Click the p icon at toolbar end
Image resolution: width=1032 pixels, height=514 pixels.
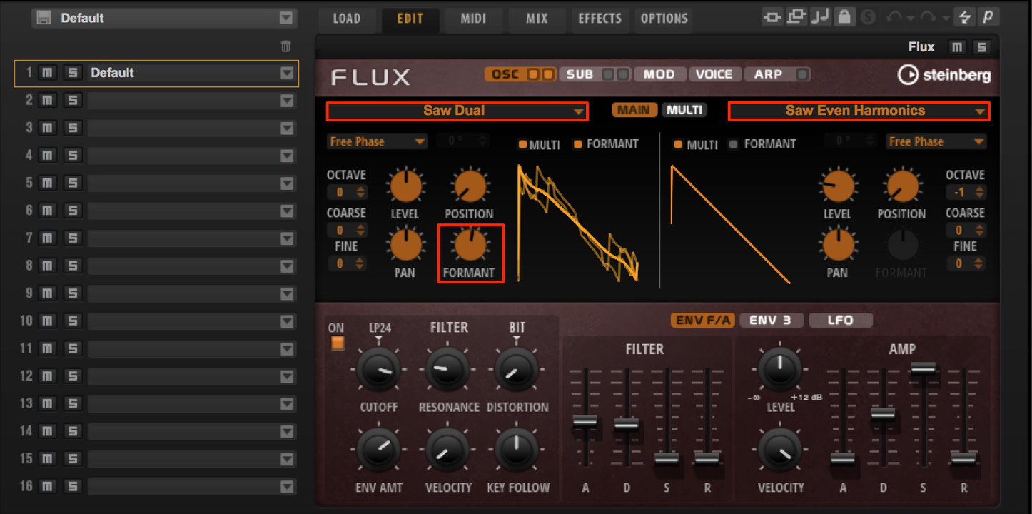click(x=988, y=17)
